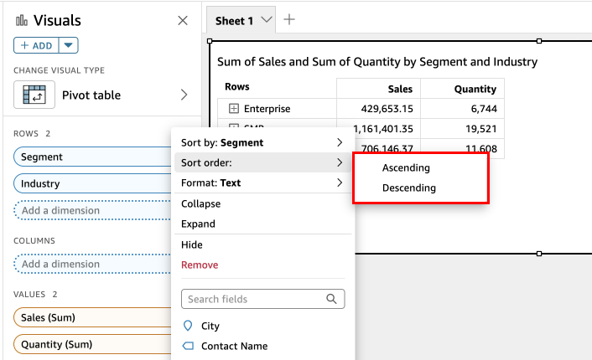Select the Industry row field pill
The width and height of the screenshot is (592, 360).
tap(92, 183)
